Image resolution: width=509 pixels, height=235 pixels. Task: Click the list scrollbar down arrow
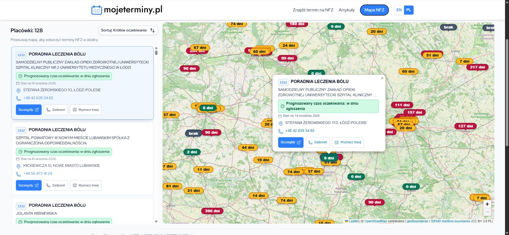point(156,222)
